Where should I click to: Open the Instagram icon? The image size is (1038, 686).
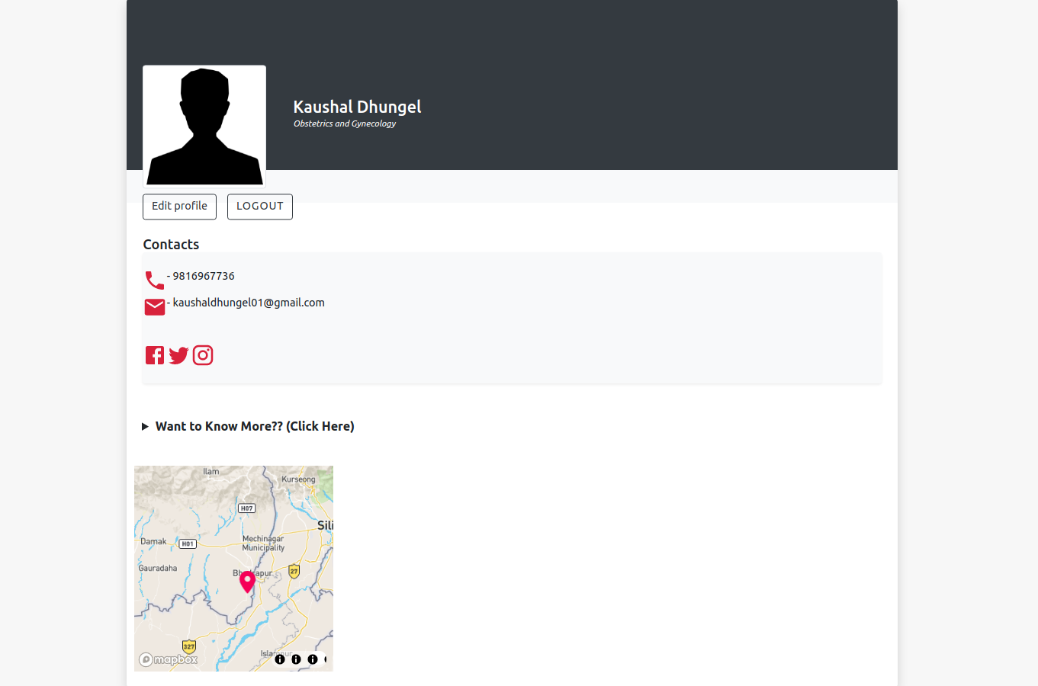coord(203,355)
